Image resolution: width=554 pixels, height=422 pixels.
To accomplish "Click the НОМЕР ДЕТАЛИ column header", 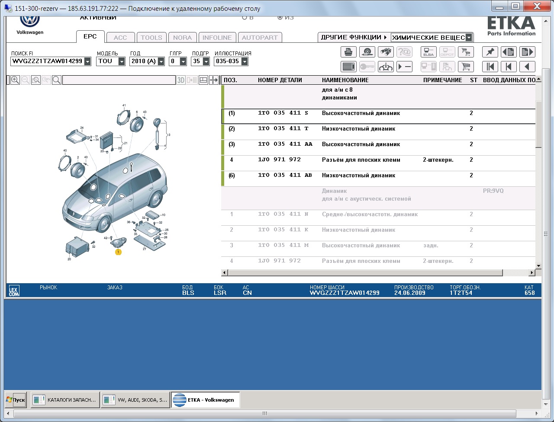I will pos(280,80).
